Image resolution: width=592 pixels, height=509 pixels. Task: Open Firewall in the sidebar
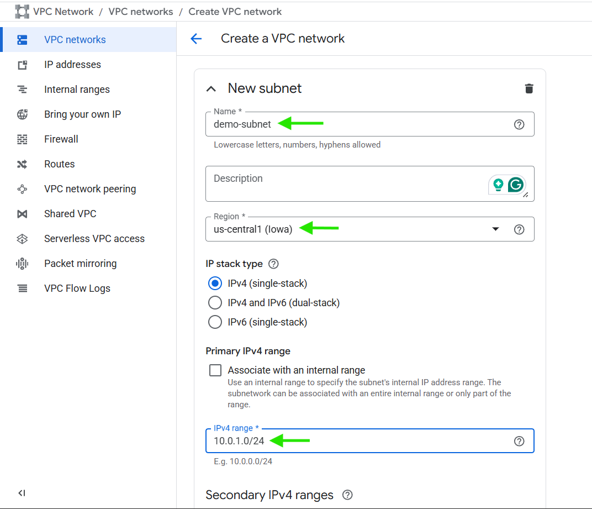pos(61,139)
